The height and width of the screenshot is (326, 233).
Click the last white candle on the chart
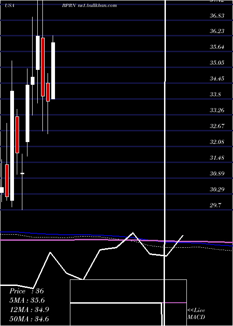pyautogui.click(x=53, y=71)
